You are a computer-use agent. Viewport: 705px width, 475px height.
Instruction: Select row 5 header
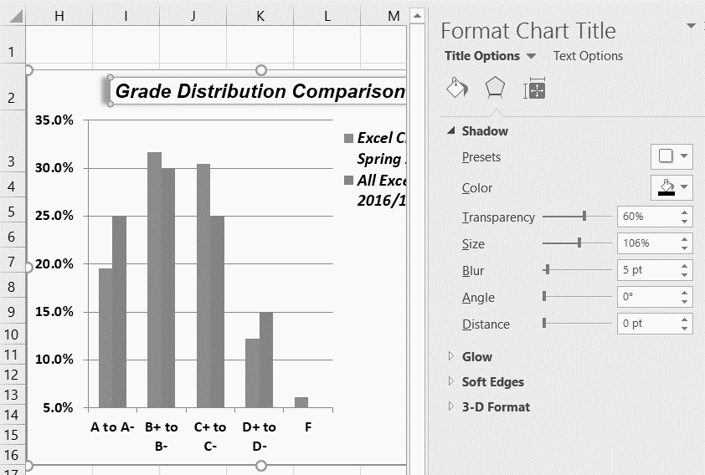point(12,212)
